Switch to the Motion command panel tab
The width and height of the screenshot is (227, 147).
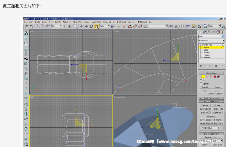coord(214,32)
